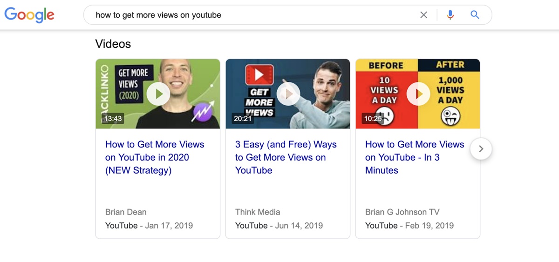Start voice search with microphone icon

click(450, 15)
